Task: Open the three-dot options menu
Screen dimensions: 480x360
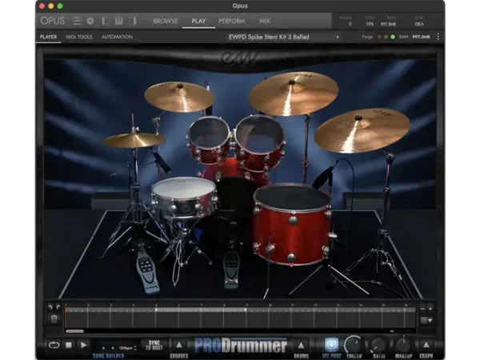Action: (x=438, y=37)
